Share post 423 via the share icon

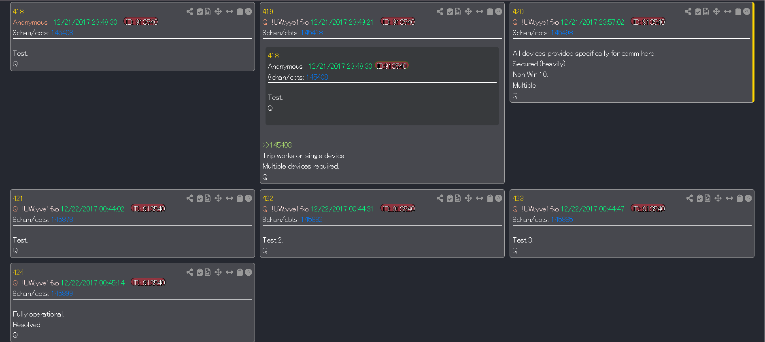point(690,198)
